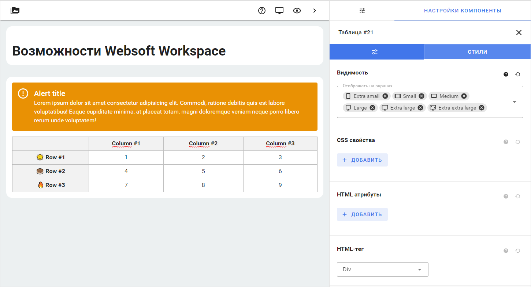Click the image logo icon top-left
This screenshot has height=287, width=531.
point(15,11)
